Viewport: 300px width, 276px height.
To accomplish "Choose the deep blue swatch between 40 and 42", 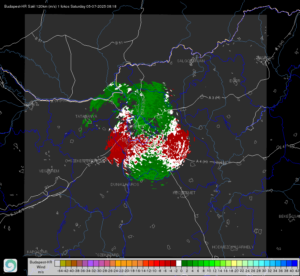I will (x=295, y=263).
